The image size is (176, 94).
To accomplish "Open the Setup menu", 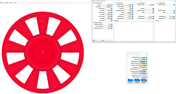I will pyautogui.click(x=11, y=3).
